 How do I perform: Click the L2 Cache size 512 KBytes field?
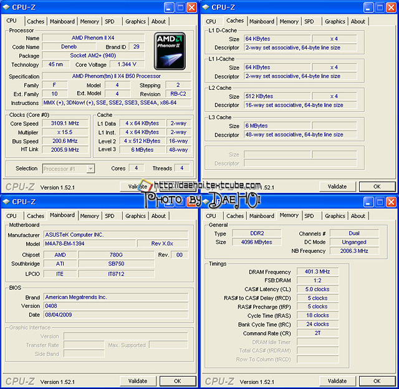point(277,96)
